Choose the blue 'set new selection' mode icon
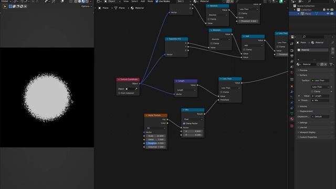 pos(10,6)
